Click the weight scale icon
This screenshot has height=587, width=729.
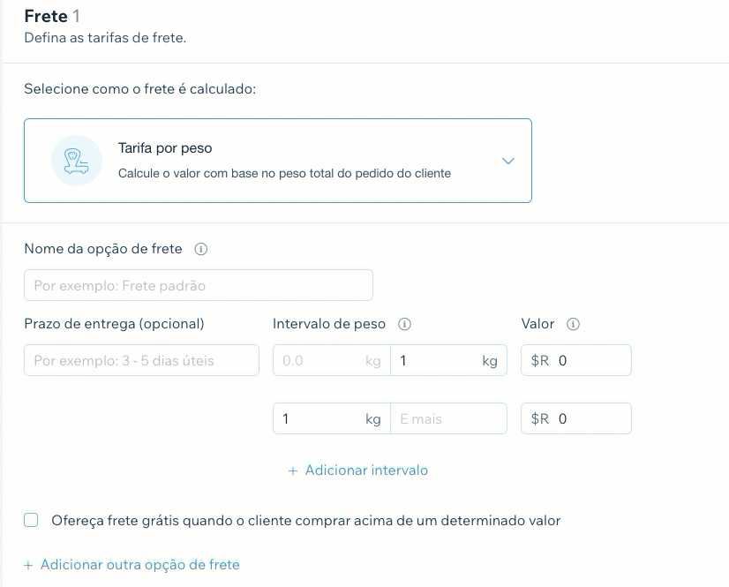(x=77, y=161)
